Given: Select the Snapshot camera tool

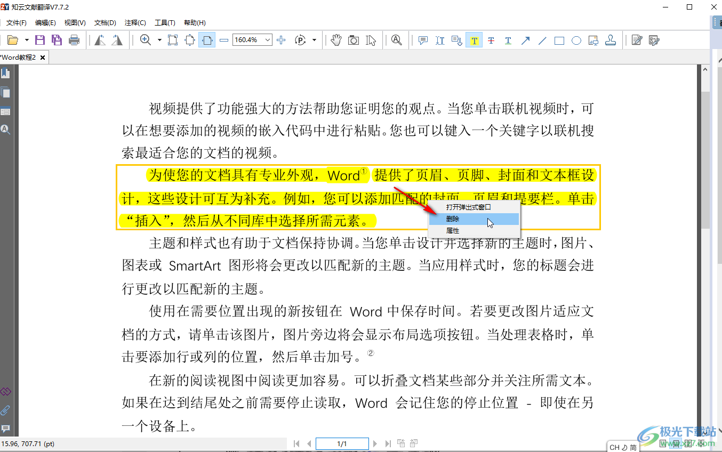Looking at the screenshot, I should coord(354,40).
